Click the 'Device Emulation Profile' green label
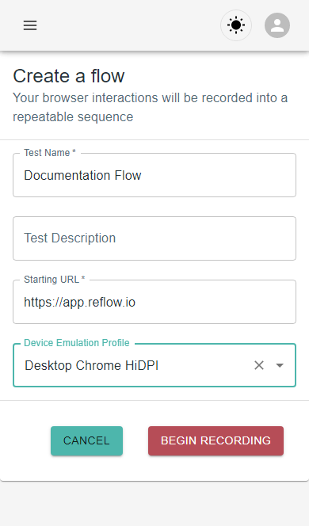309x526 pixels. (77, 343)
